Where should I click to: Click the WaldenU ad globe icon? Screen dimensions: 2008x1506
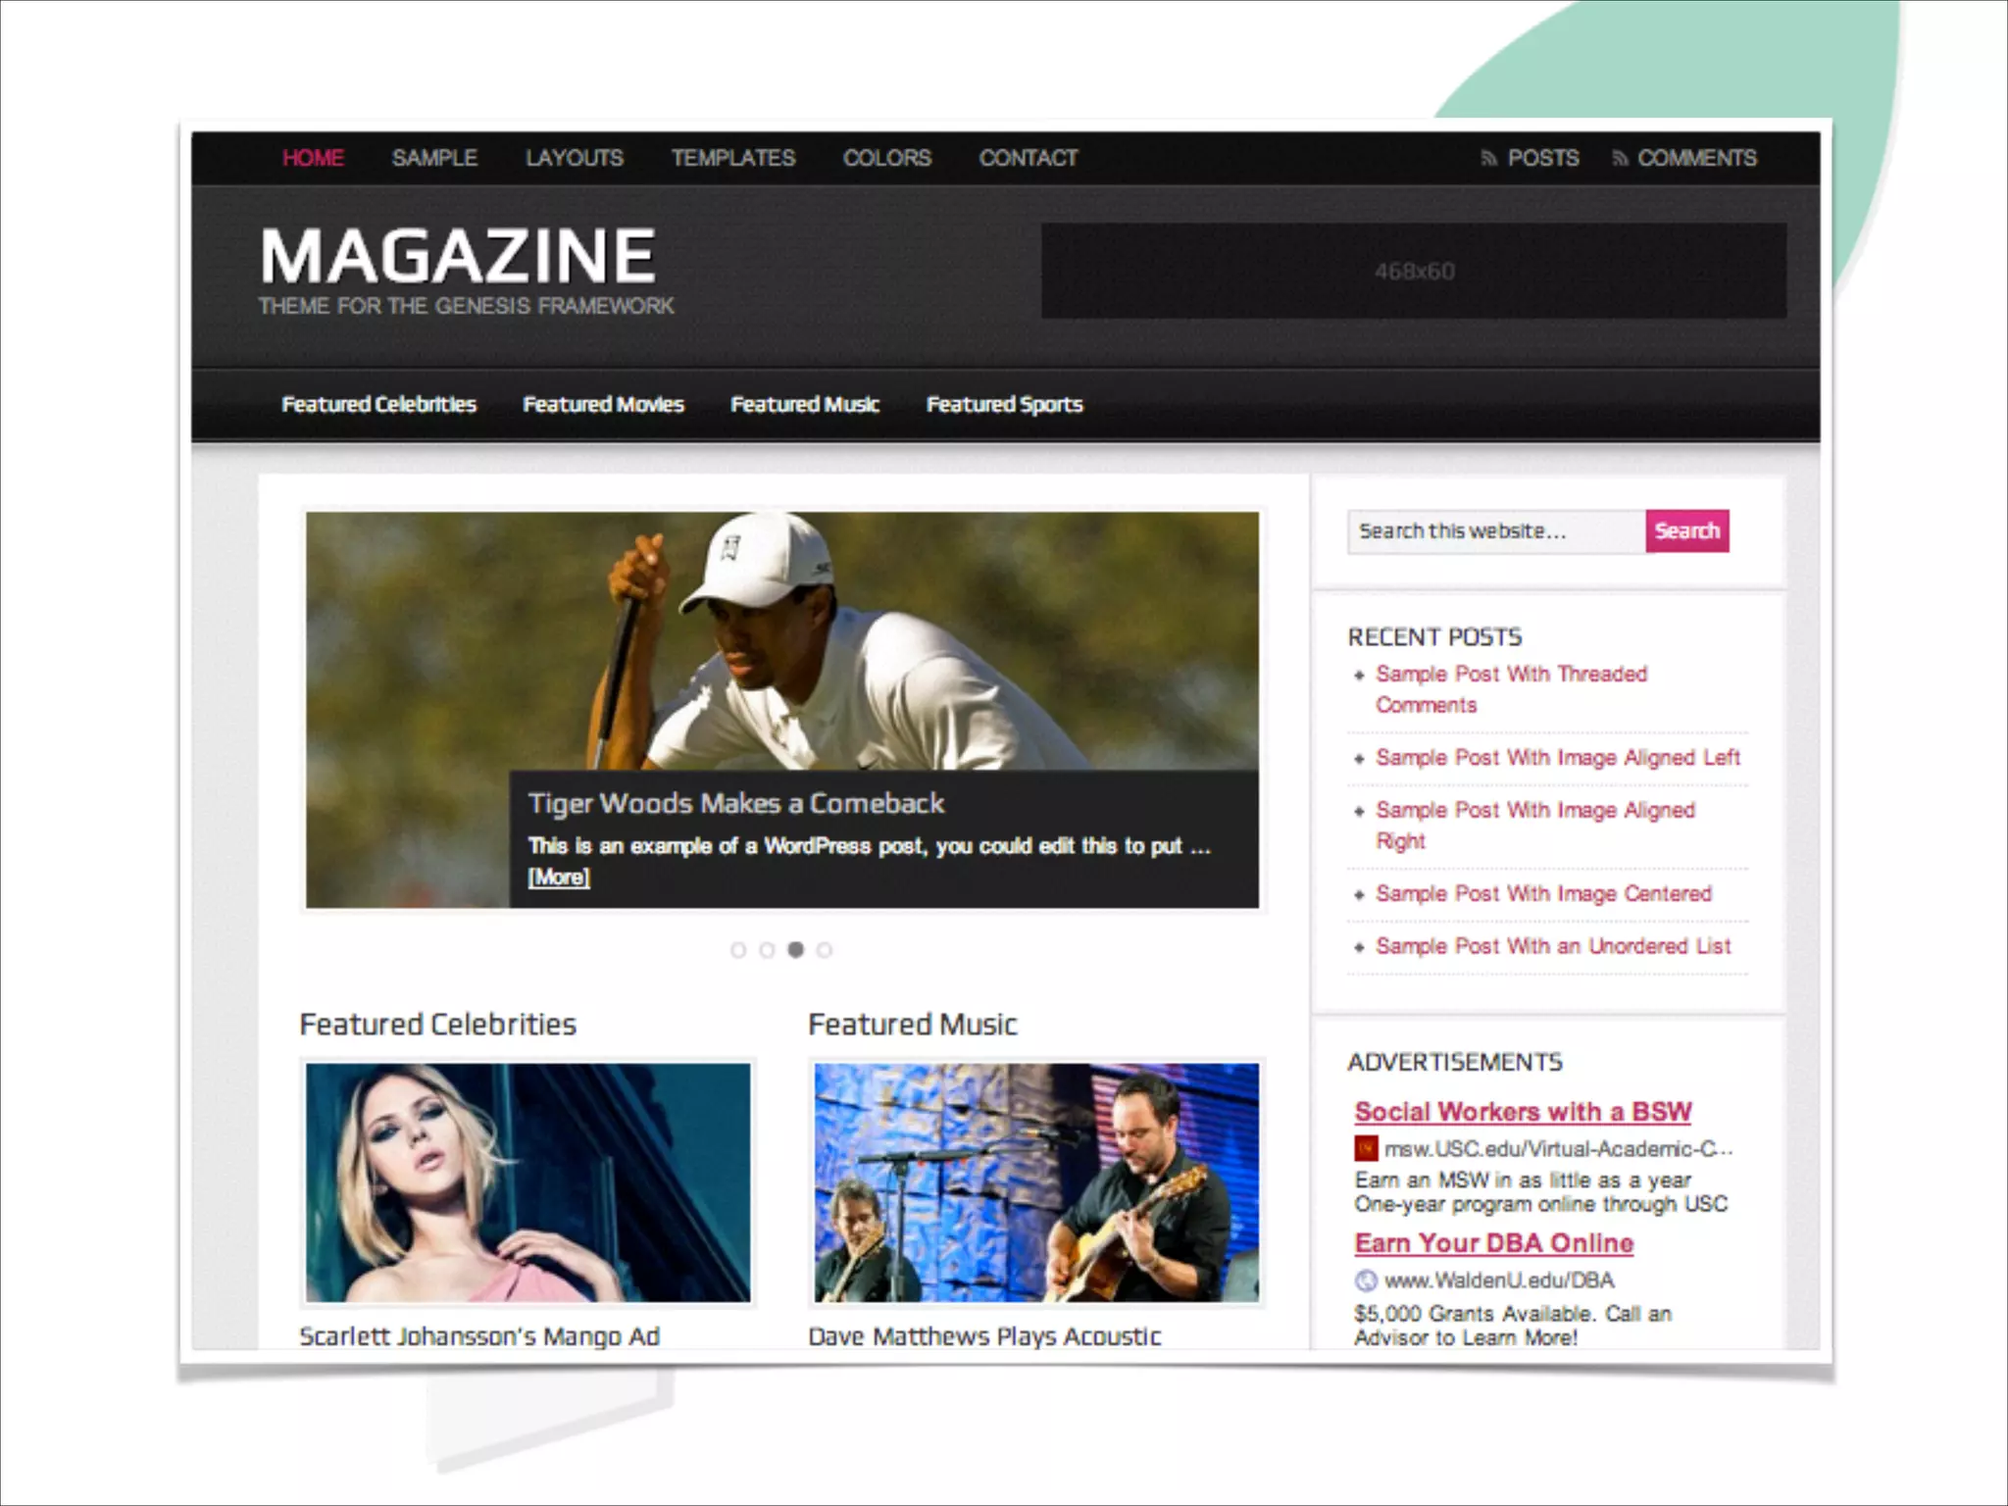pyautogui.click(x=1366, y=1280)
